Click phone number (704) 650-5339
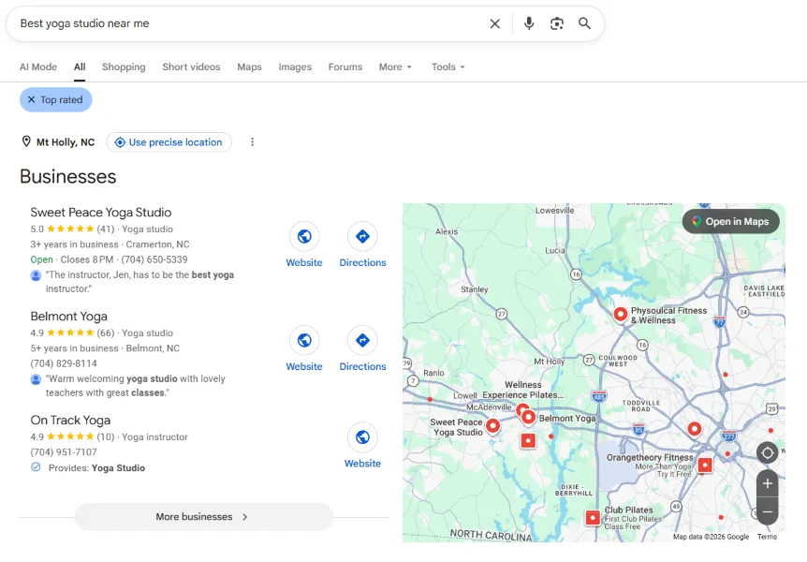The image size is (807, 562). [154, 259]
